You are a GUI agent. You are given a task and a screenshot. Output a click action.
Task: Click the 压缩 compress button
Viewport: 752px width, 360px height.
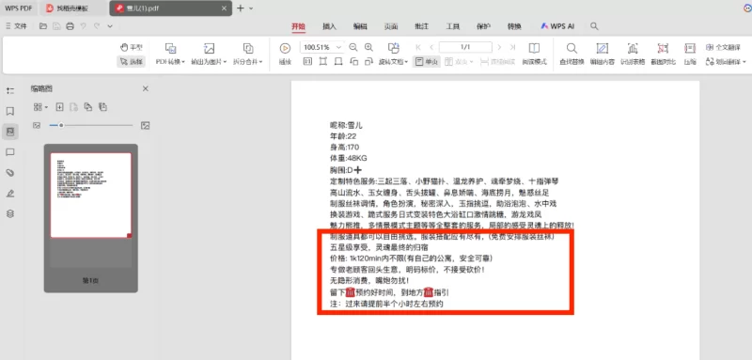coord(690,55)
